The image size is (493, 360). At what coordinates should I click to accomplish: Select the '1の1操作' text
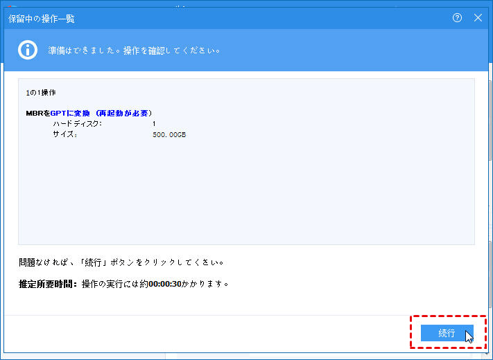[41, 93]
